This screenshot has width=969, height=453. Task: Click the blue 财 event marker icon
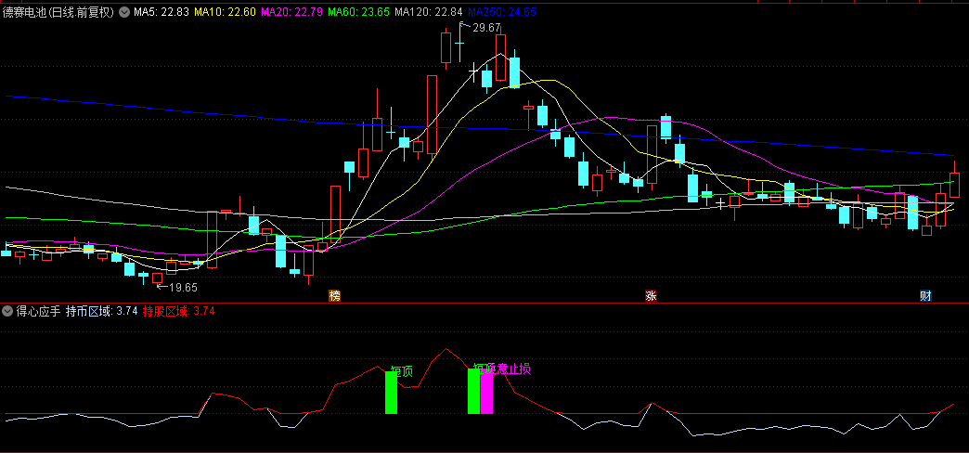[x=925, y=296]
